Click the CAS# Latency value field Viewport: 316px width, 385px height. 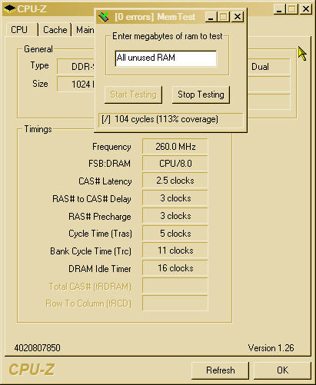point(175,181)
